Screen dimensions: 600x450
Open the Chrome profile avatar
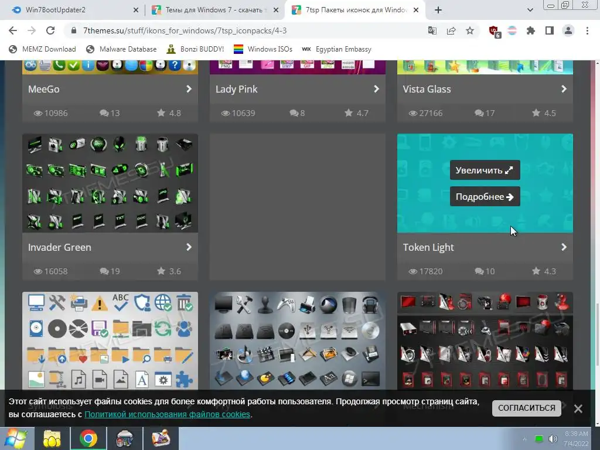click(568, 30)
